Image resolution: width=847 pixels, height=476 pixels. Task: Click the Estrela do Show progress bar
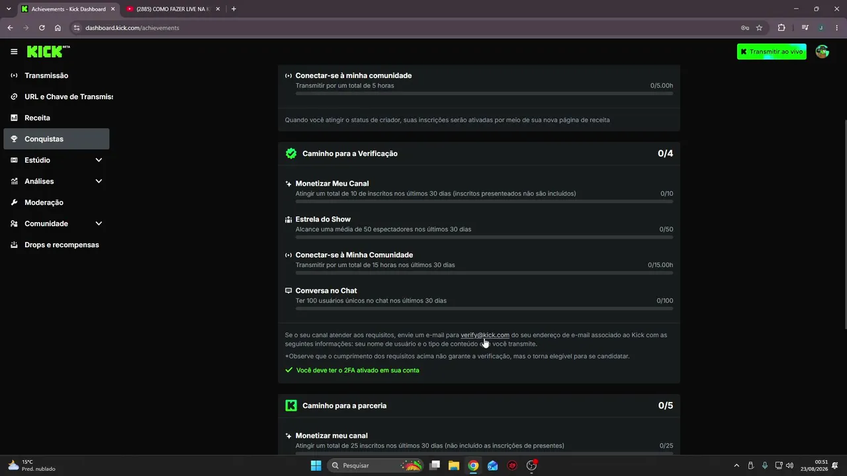point(484,237)
